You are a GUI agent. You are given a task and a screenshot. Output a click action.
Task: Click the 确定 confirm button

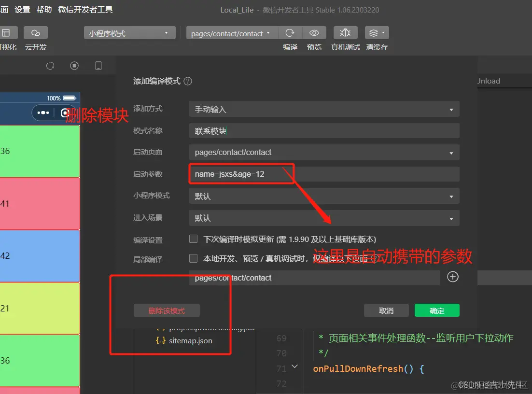coord(437,310)
